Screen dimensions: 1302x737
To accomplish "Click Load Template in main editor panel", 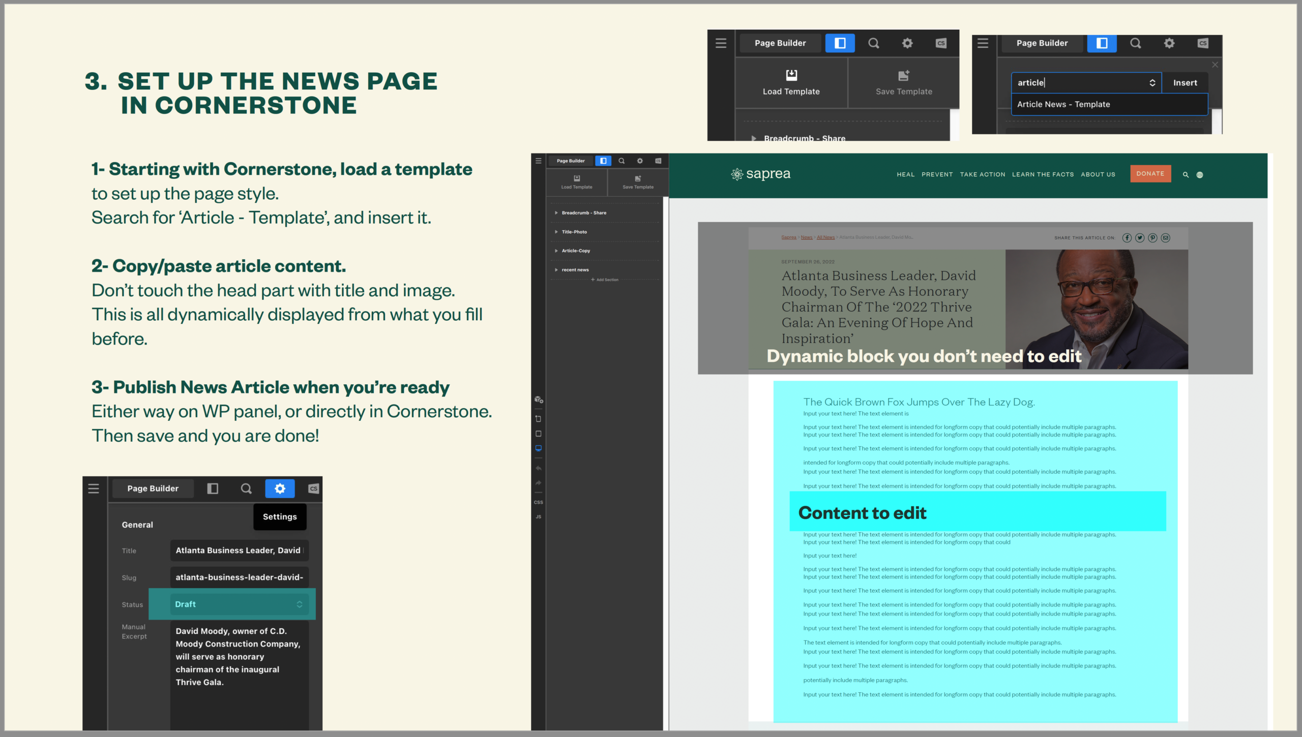I will tap(577, 182).
